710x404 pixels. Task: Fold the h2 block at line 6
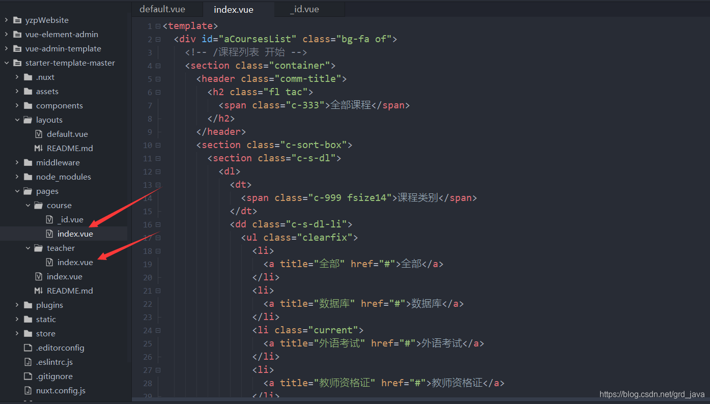click(158, 92)
